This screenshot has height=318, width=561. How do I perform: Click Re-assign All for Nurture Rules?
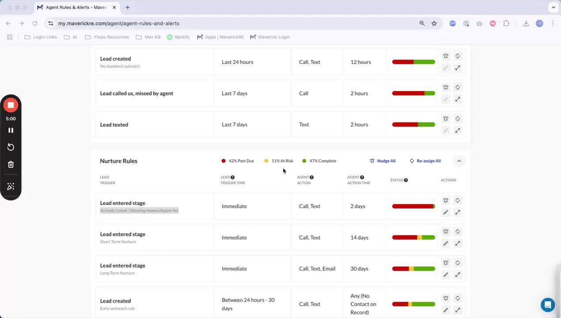click(425, 161)
